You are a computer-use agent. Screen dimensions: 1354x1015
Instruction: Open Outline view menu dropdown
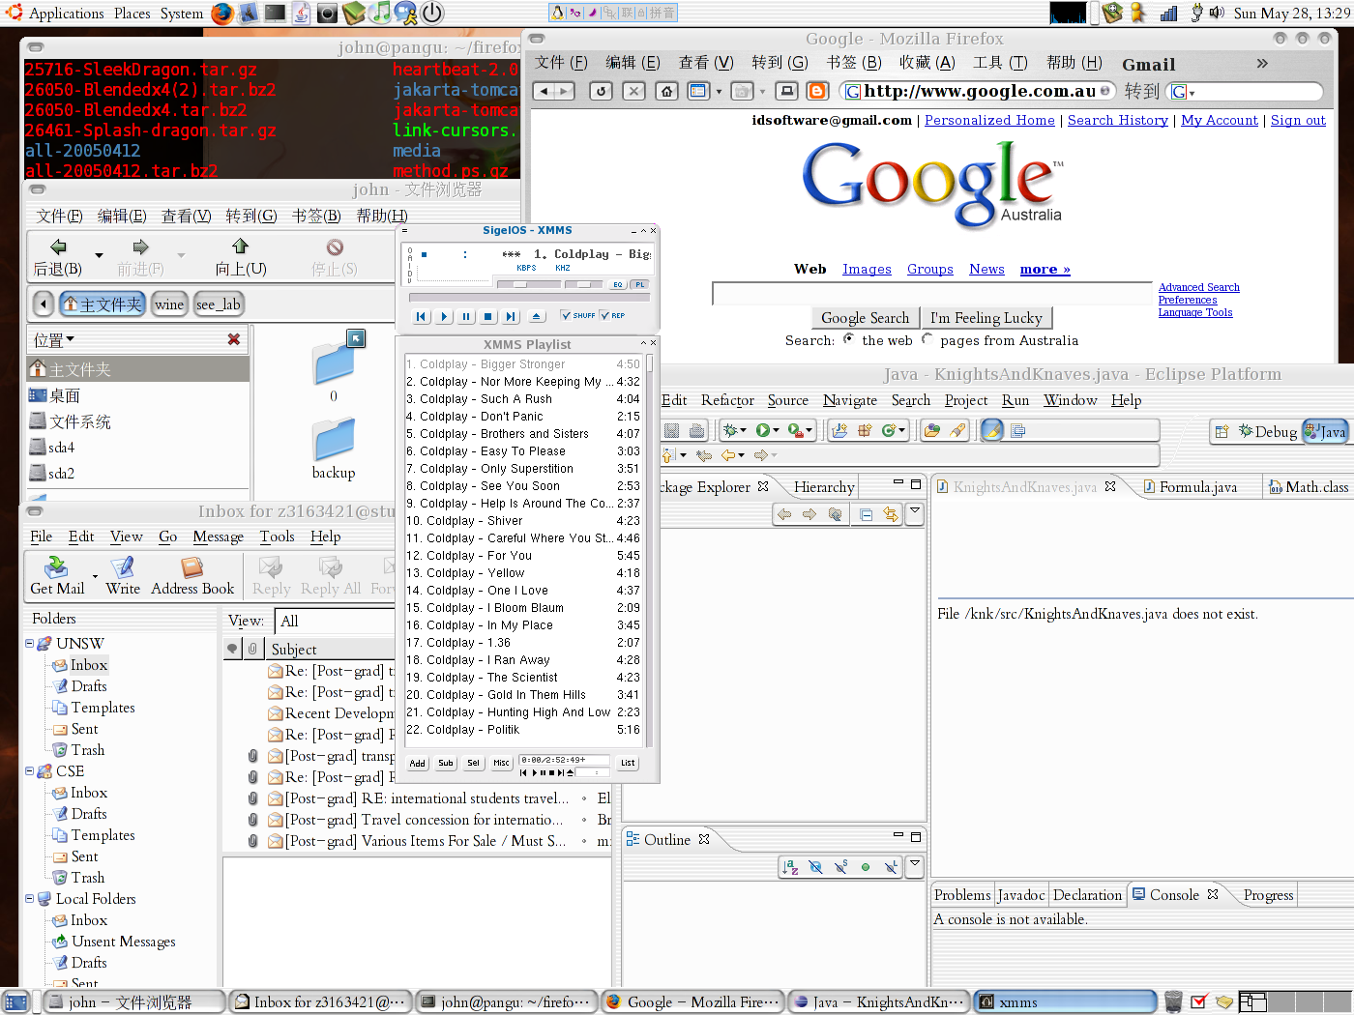pyautogui.click(x=914, y=863)
